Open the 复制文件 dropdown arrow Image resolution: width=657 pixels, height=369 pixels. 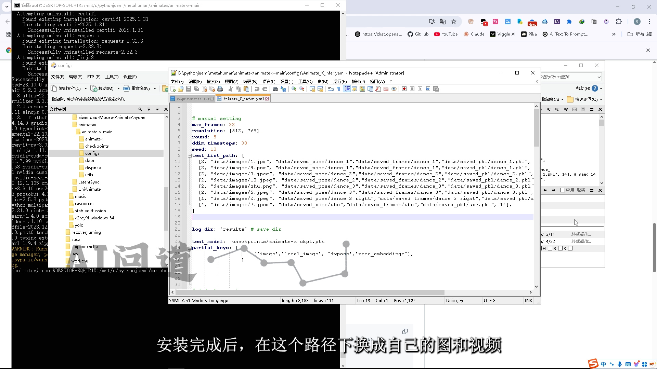point(86,88)
